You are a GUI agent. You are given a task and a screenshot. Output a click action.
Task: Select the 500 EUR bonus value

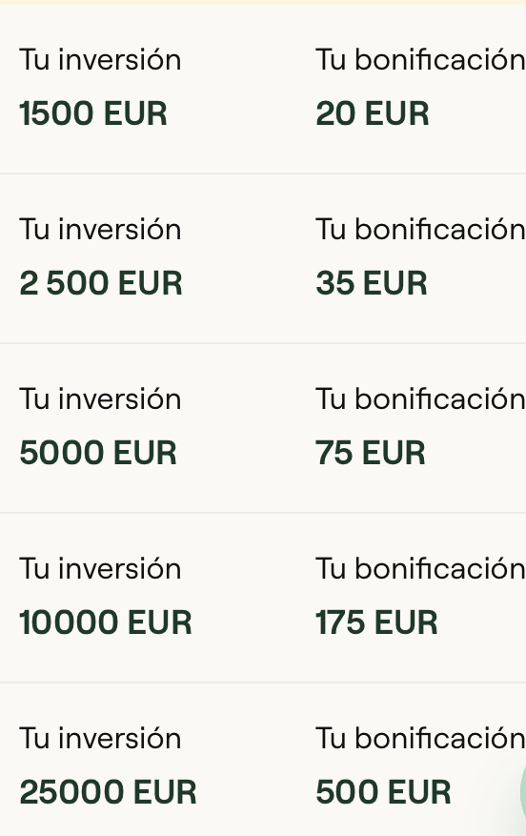click(383, 792)
